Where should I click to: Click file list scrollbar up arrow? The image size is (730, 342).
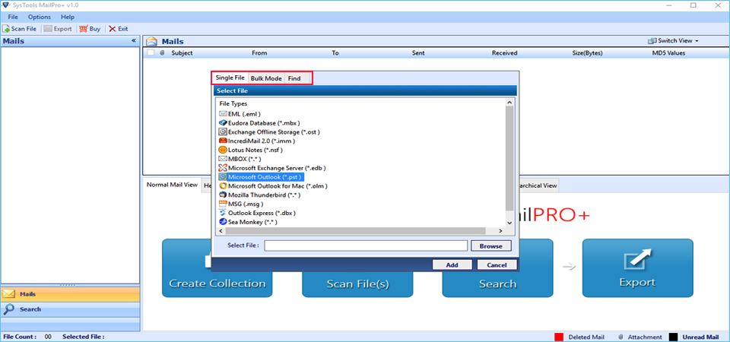coord(509,103)
